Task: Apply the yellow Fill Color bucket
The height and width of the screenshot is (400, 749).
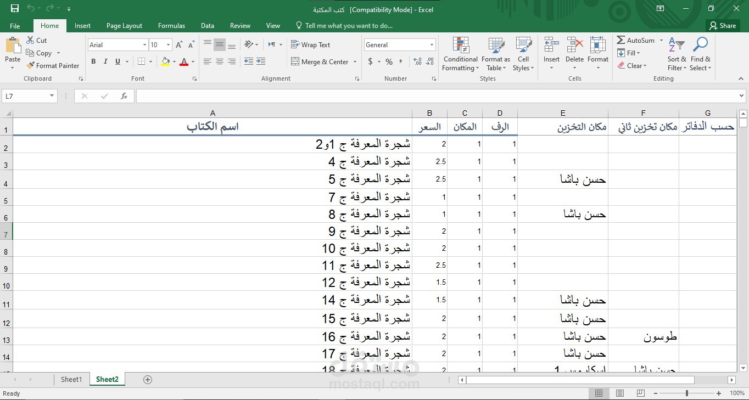Action: (165, 61)
